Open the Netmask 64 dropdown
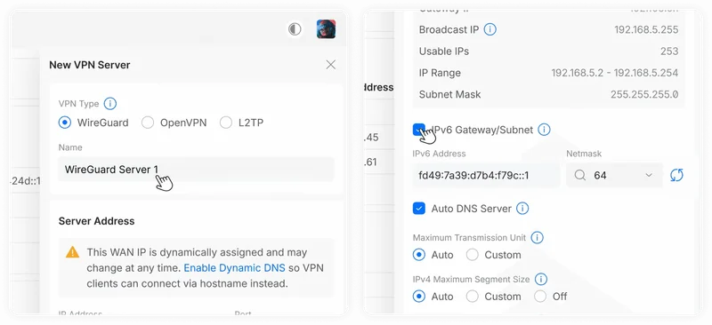Image resolution: width=712 pixels, height=325 pixels. pos(614,176)
